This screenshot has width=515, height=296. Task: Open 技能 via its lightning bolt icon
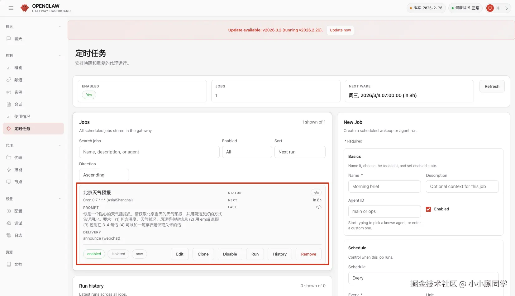pos(9,170)
